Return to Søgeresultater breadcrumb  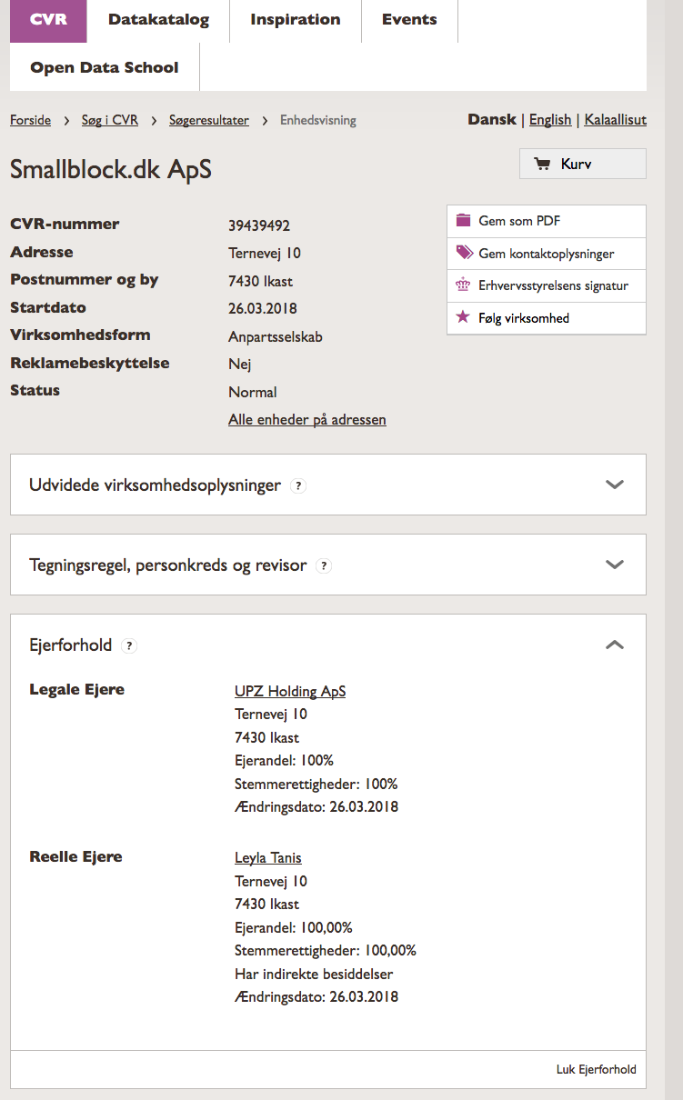209,120
